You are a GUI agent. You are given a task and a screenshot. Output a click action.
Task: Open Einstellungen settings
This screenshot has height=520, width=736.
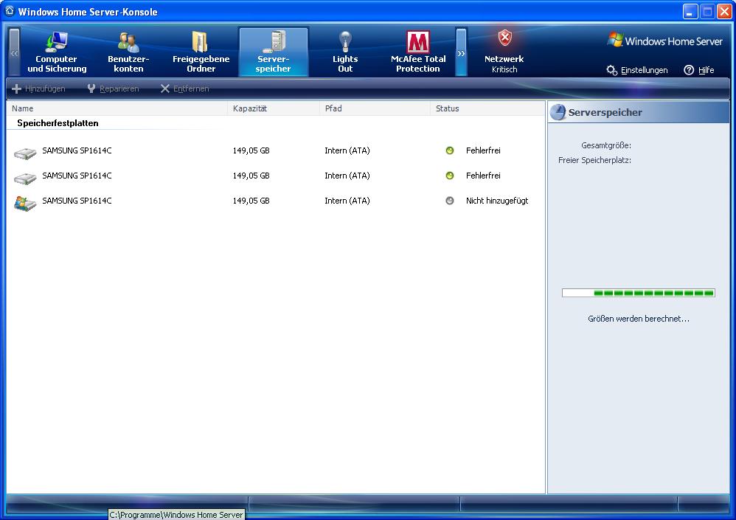tap(637, 70)
